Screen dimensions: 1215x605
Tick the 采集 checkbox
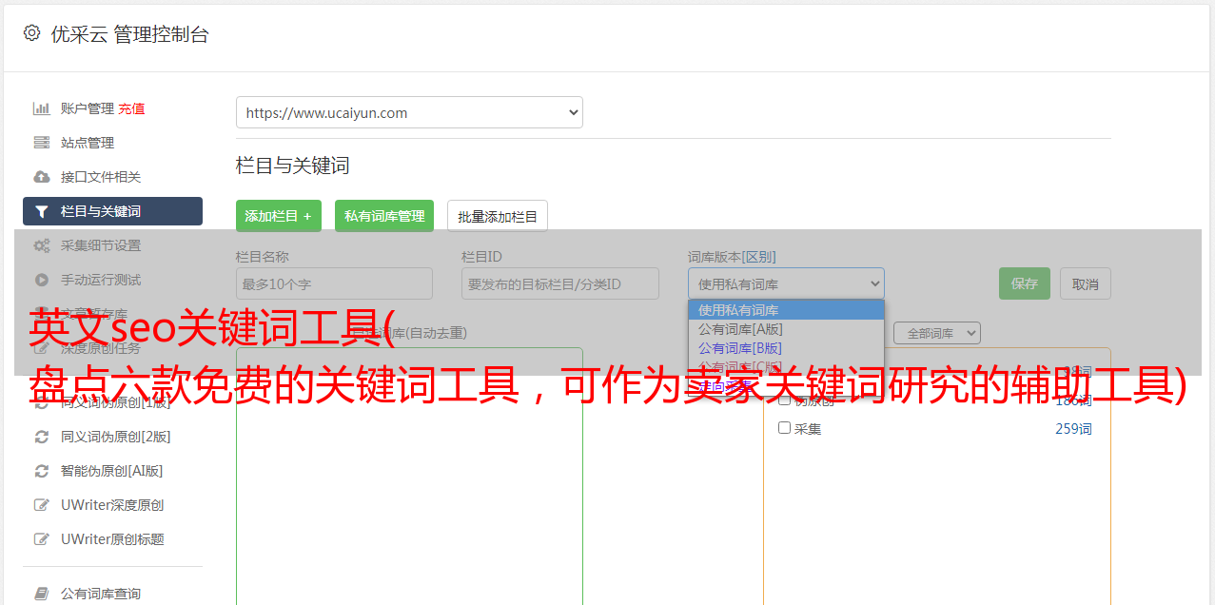pyautogui.click(x=785, y=428)
